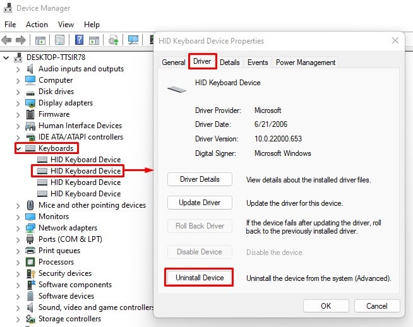413x327 pixels.
Task: Click the Computer monitor icon
Action: 30,80
